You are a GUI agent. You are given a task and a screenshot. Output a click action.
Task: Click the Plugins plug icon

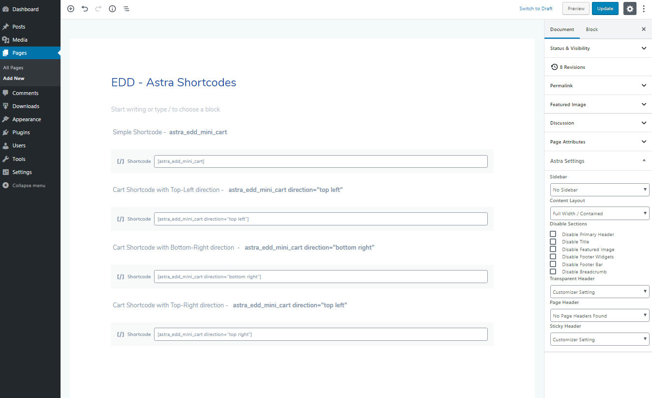(6, 132)
